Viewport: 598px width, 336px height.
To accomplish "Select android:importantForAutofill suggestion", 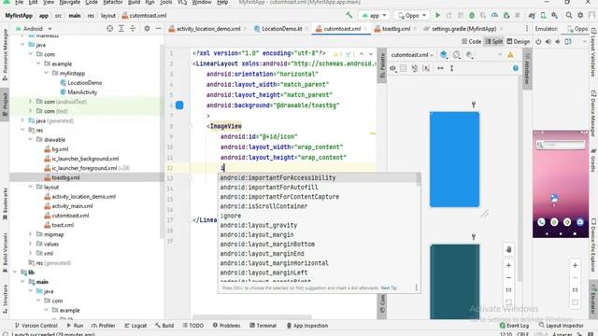I will coord(269,187).
